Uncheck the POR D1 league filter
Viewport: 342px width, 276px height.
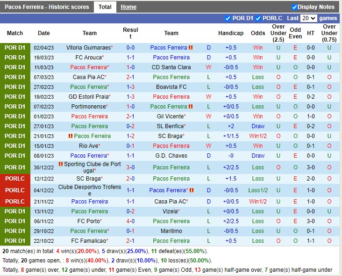pos(228,18)
